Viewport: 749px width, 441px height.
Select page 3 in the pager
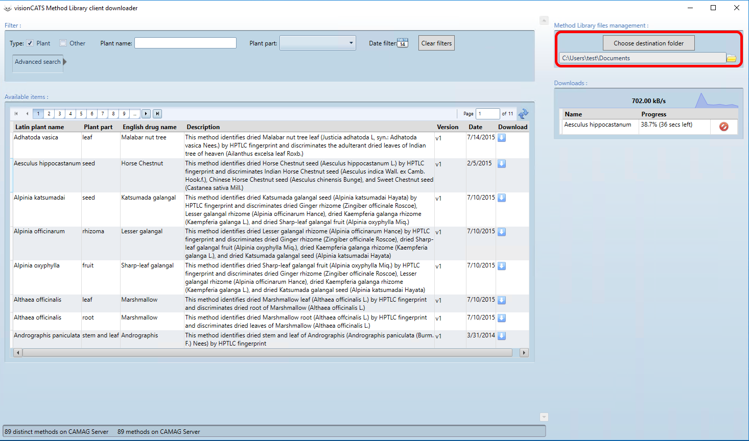60,114
